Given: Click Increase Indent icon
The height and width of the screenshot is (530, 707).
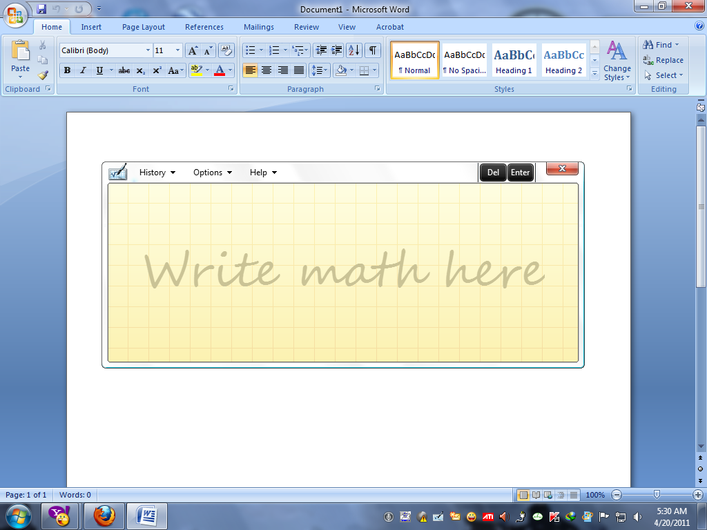Looking at the screenshot, I should pyautogui.click(x=337, y=50).
